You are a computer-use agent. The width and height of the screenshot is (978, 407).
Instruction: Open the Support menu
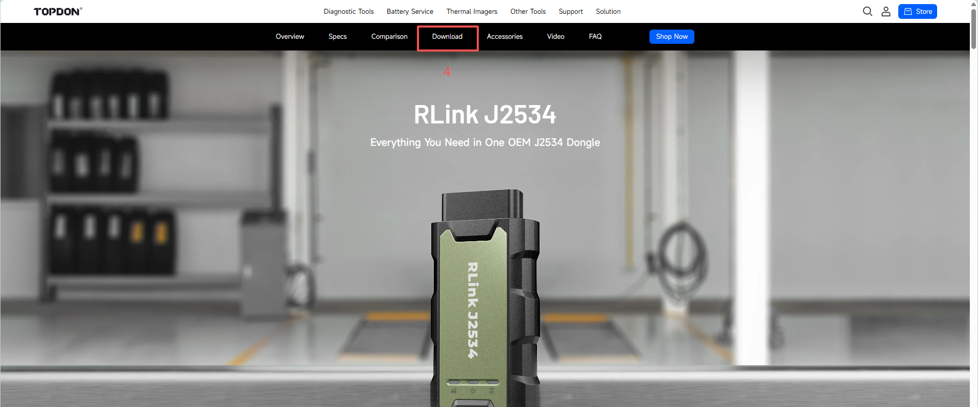[x=570, y=11]
